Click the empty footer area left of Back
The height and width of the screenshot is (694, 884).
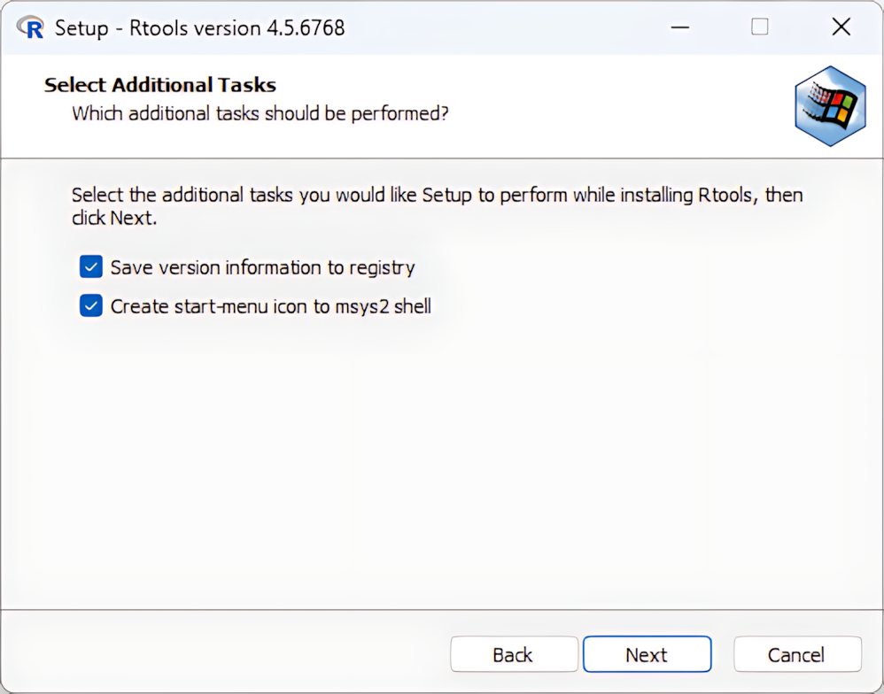[221, 655]
